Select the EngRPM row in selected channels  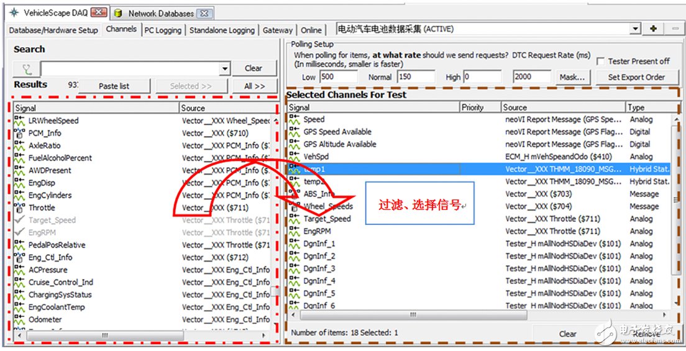click(x=479, y=231)
